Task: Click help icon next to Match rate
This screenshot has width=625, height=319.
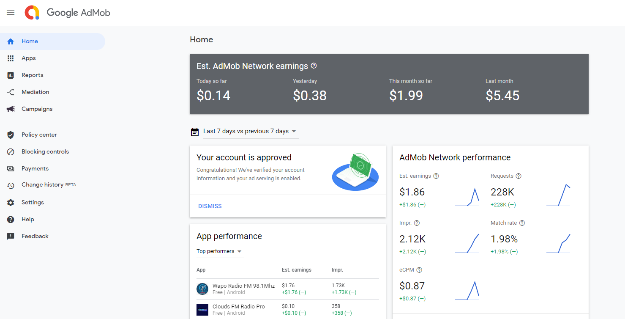Action: point(522,223)
